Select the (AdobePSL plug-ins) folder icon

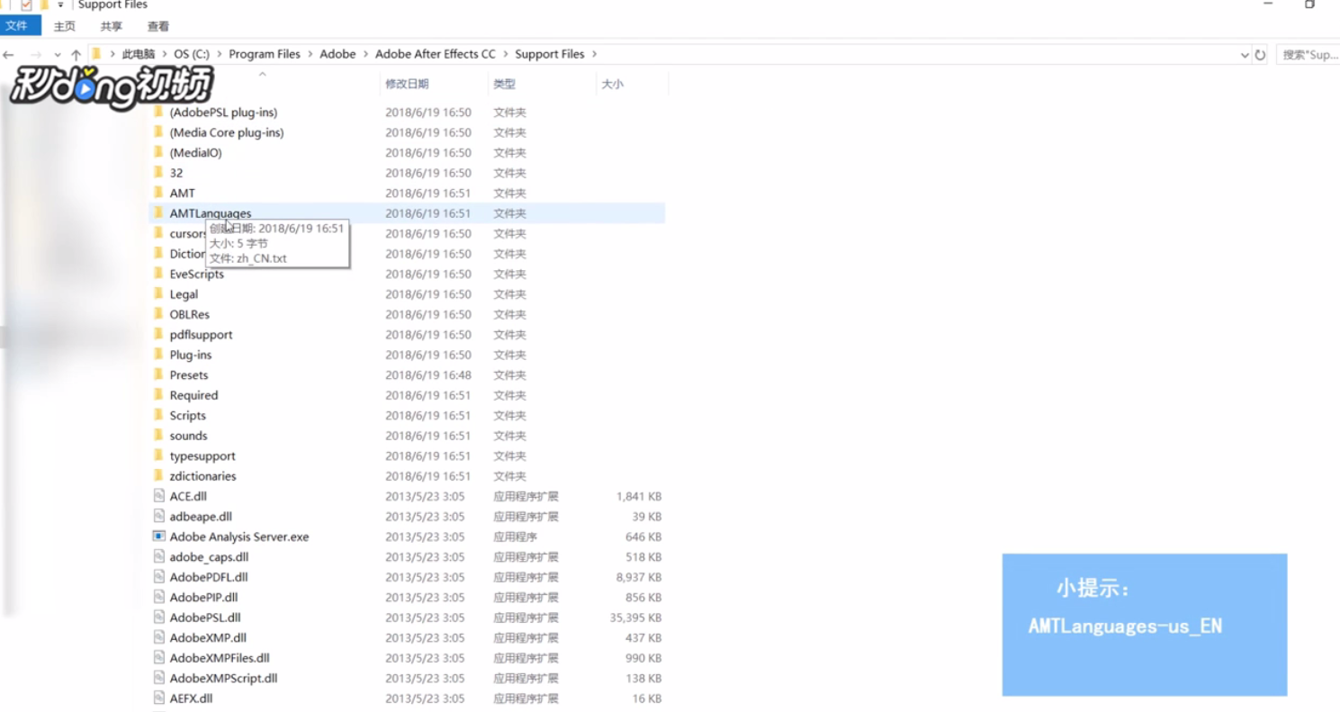coord(158,113)
